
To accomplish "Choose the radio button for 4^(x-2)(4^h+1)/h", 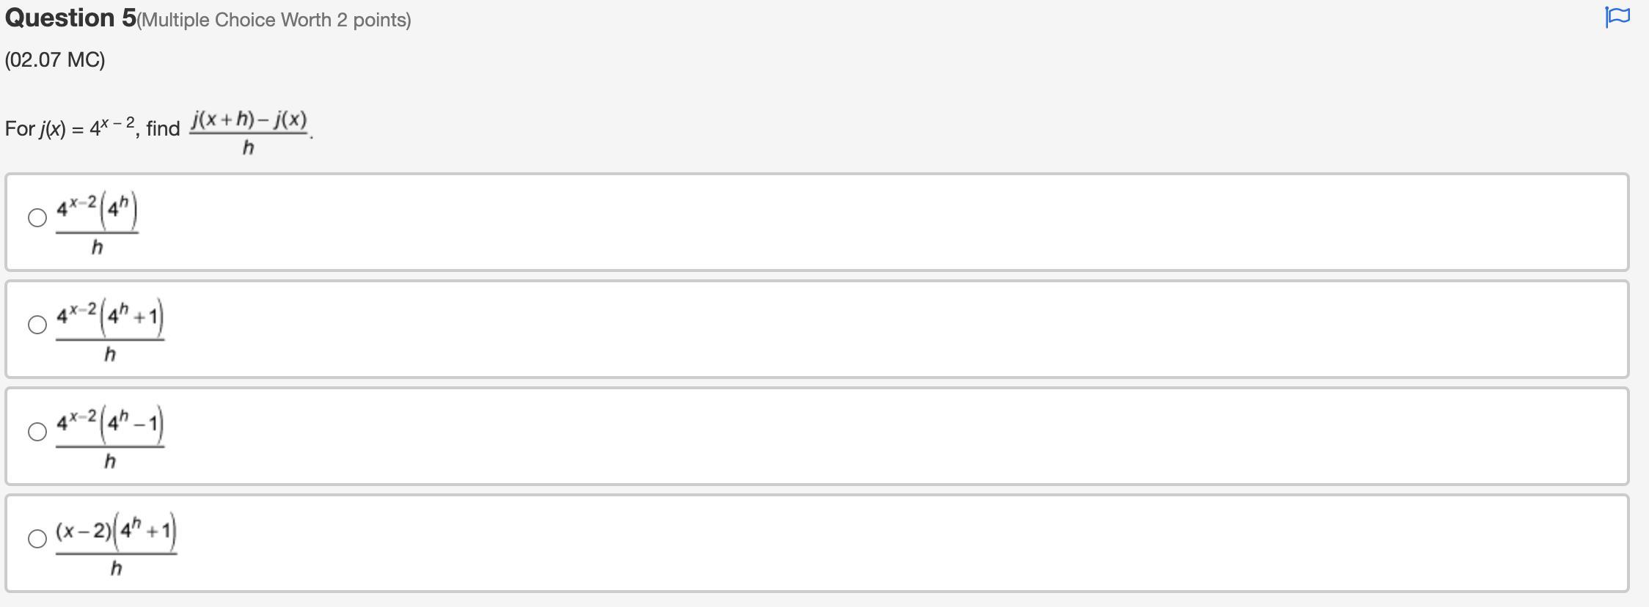I will pos(37,325).
